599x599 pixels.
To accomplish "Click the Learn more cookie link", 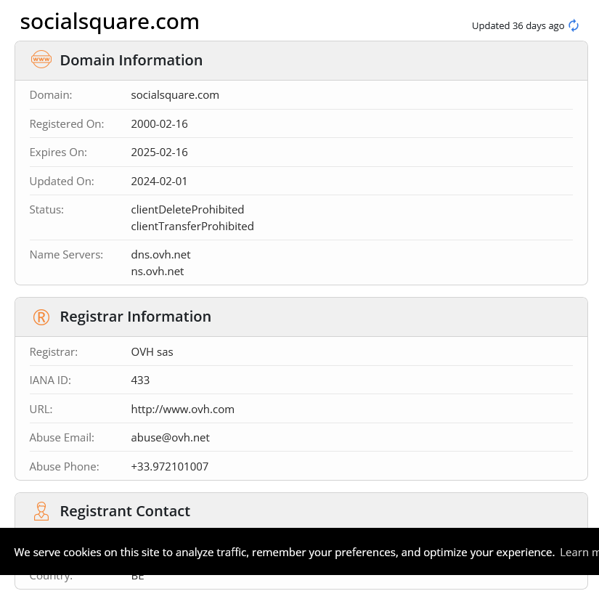I will click(579, 552).
